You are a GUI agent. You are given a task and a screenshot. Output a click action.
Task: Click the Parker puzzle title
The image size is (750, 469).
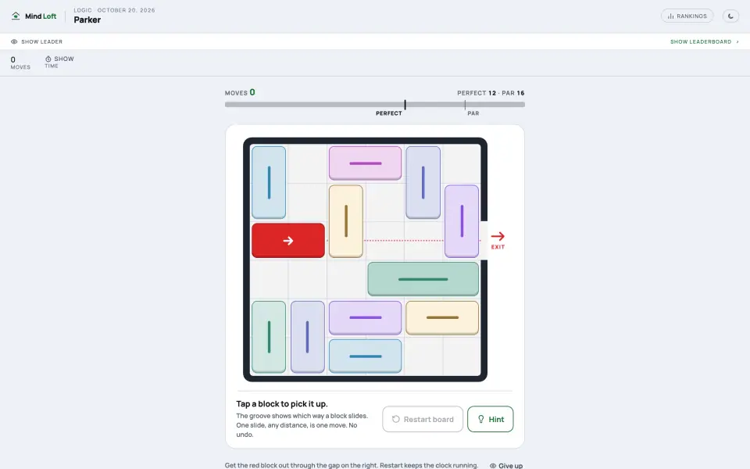pyautogui.click(x=87, y=20)
